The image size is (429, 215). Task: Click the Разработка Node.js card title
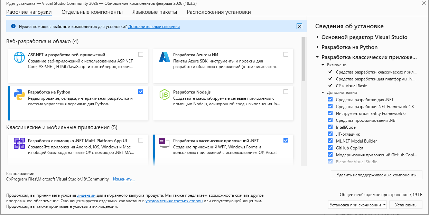coord(192,92)
